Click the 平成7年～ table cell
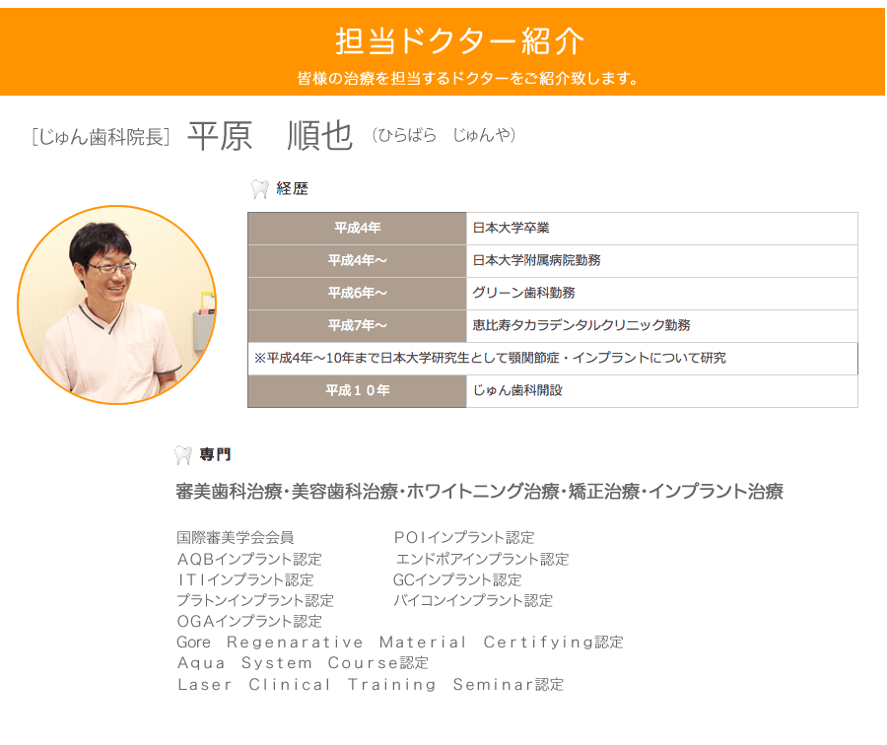Screen dimensions: 887x745 [357, 326]
